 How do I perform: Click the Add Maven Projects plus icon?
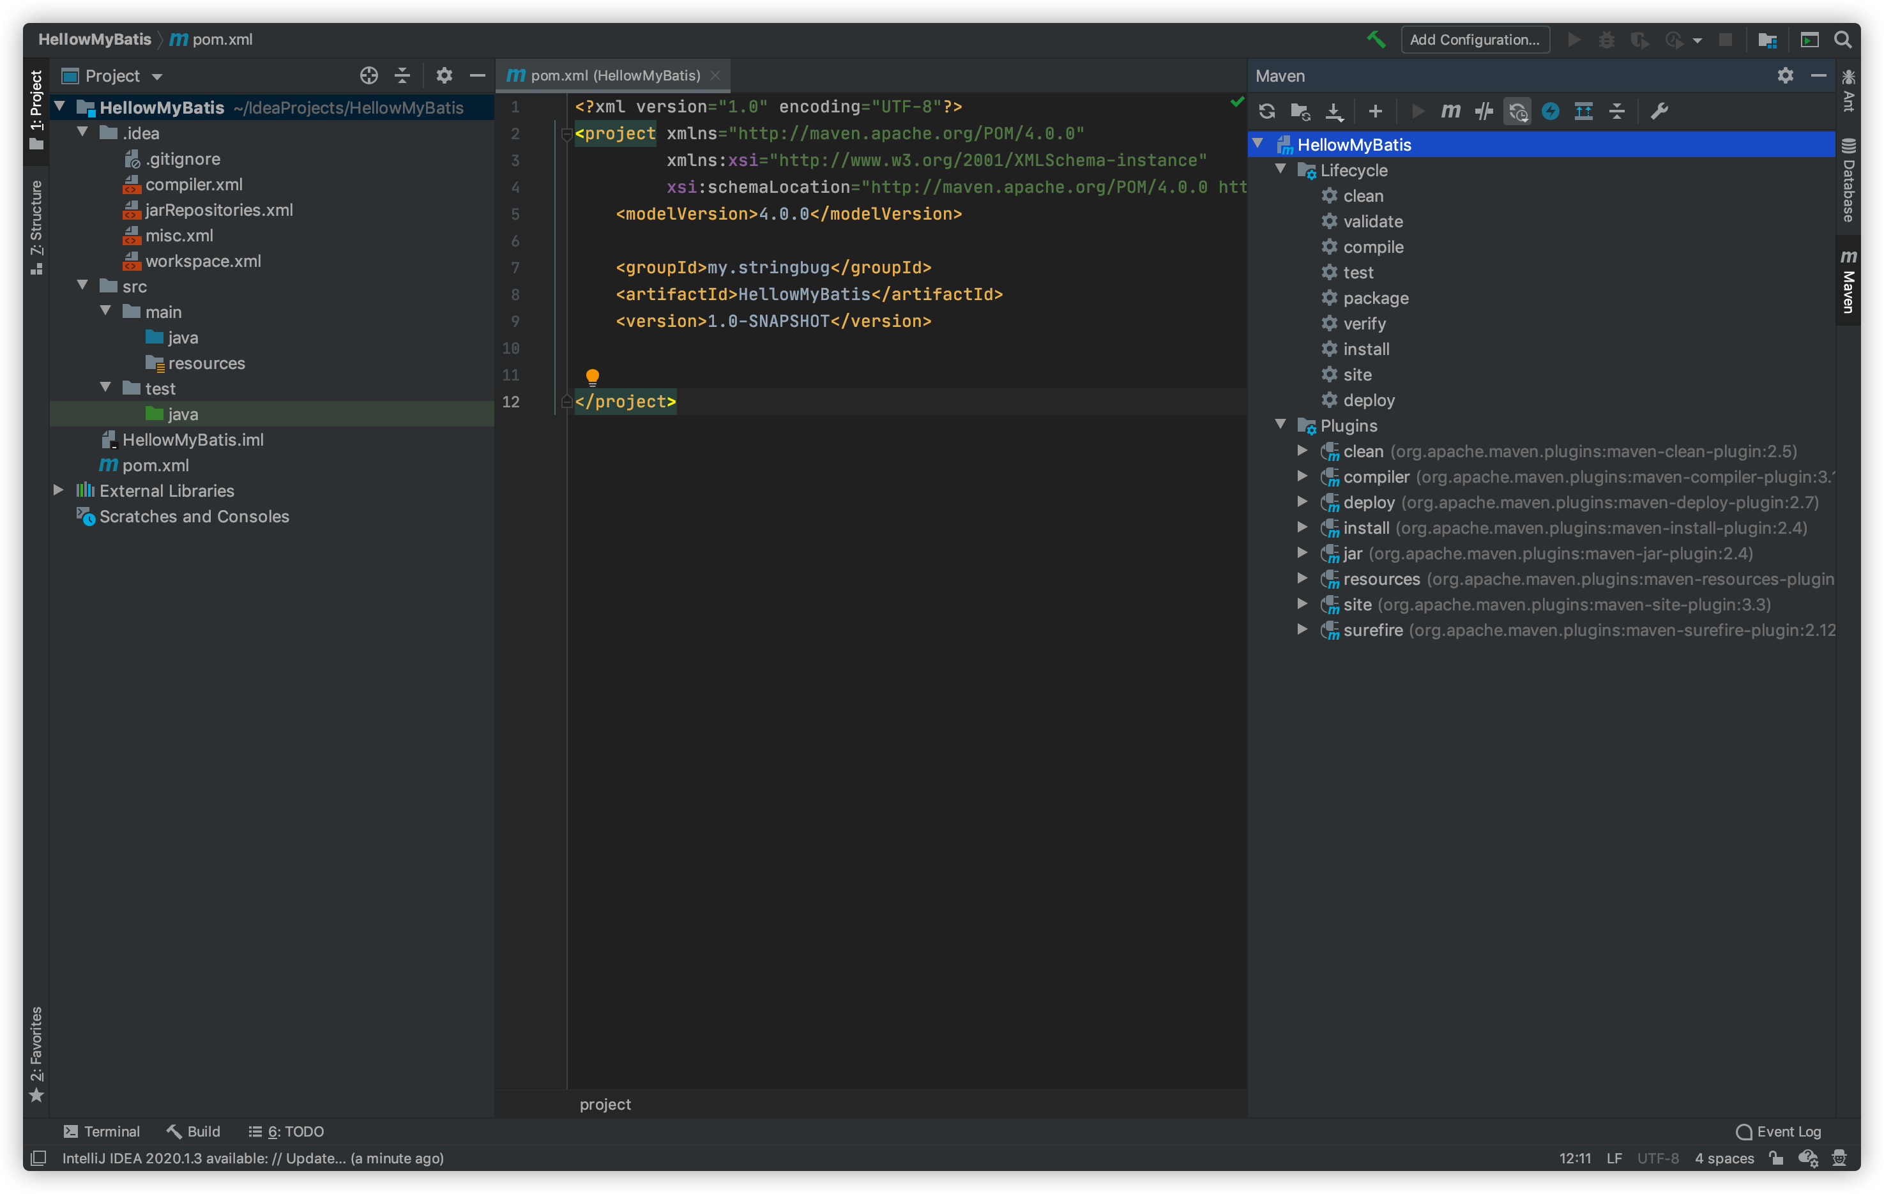tap(1374, 111)
